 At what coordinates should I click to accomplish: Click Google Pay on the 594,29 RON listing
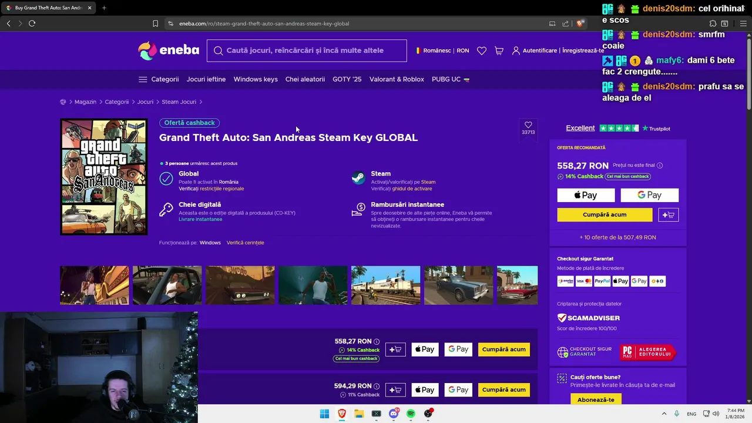coord(458,390)
